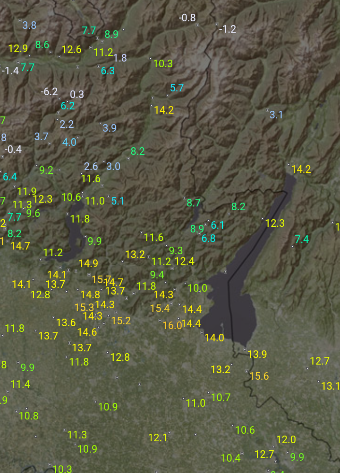This screenshot has height=473, width=340.
Task: Click the 16.0 temperature reading
Action: point(172,325)
